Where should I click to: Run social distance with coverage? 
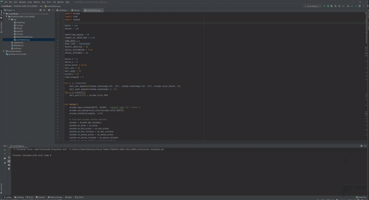[332, 6]
